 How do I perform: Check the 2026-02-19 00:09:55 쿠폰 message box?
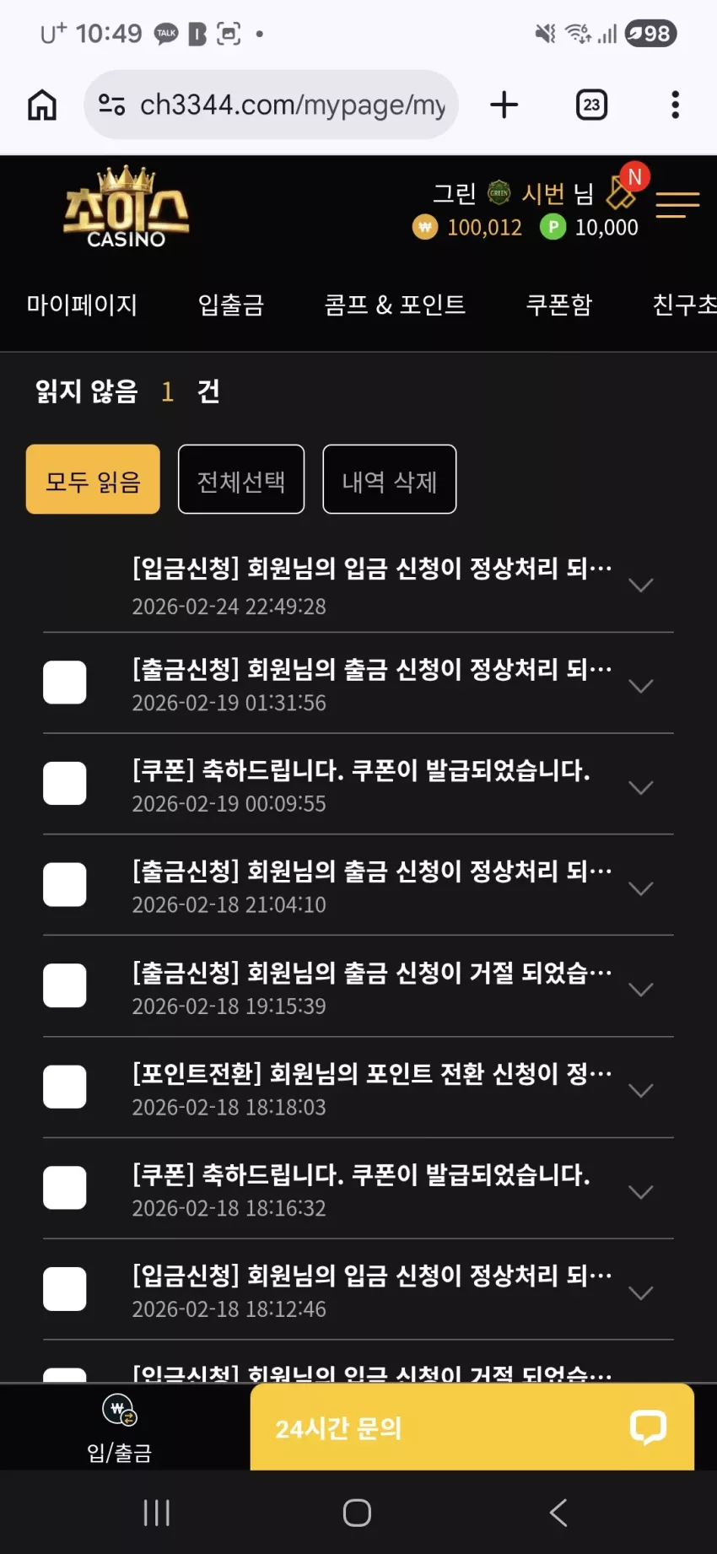(64, 784)
